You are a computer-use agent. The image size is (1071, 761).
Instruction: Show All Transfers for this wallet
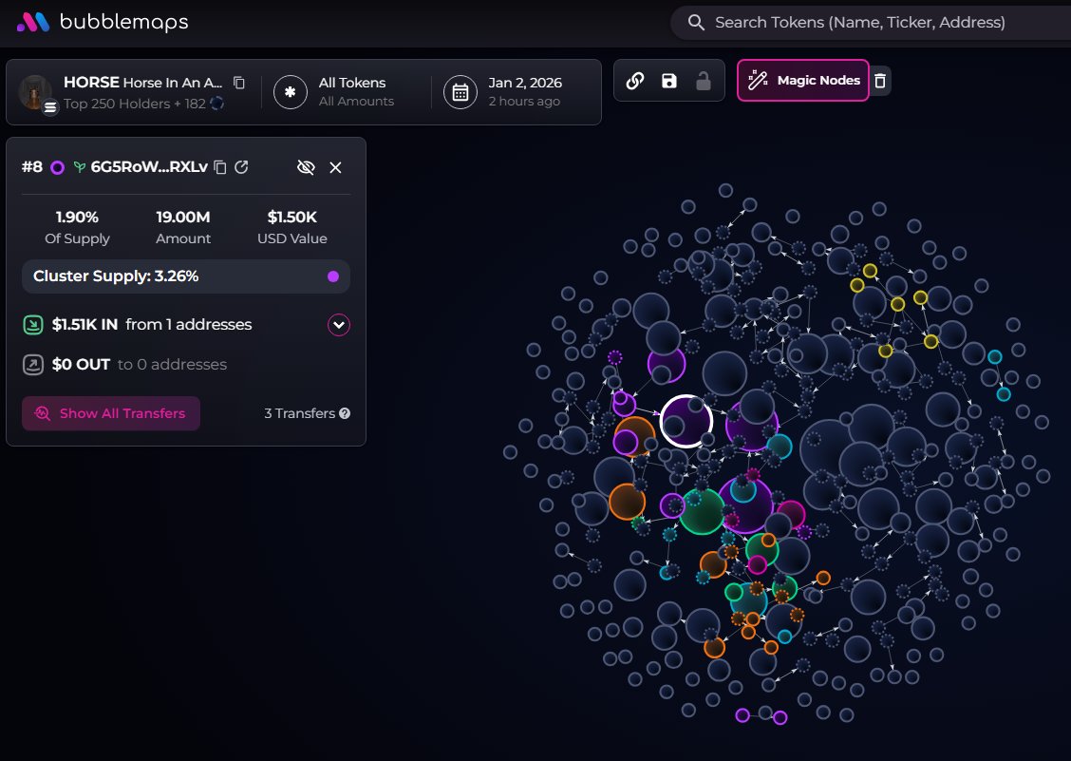point(111,413)
